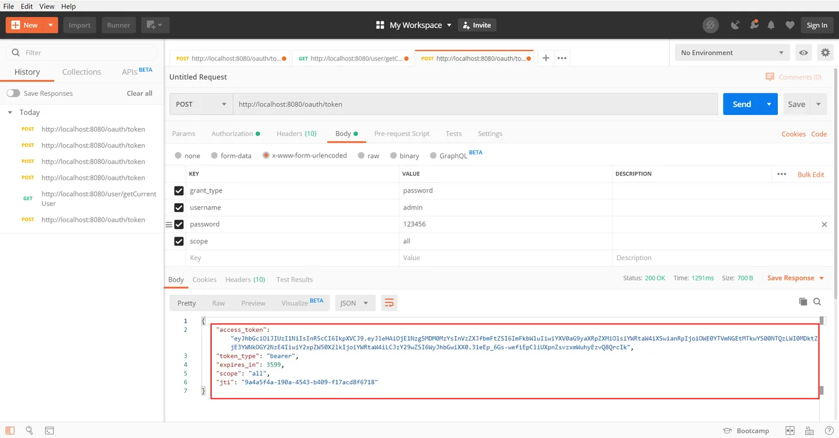Collapse the Today history group

click(x=10, y=112)
